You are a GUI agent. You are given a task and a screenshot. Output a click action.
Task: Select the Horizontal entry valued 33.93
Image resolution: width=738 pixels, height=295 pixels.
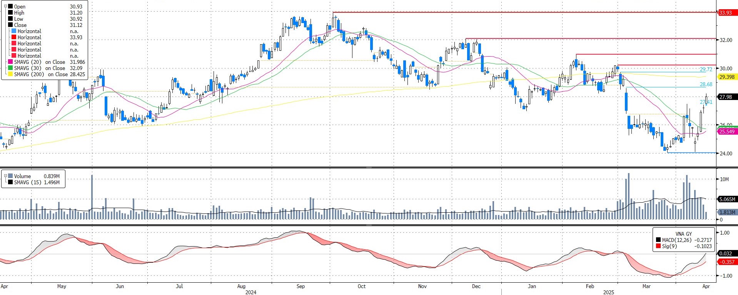click(29, 37)
